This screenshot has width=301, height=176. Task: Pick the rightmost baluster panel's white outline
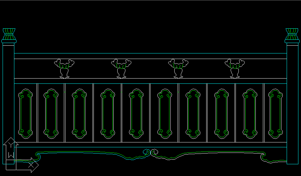[x=276, y=113]
